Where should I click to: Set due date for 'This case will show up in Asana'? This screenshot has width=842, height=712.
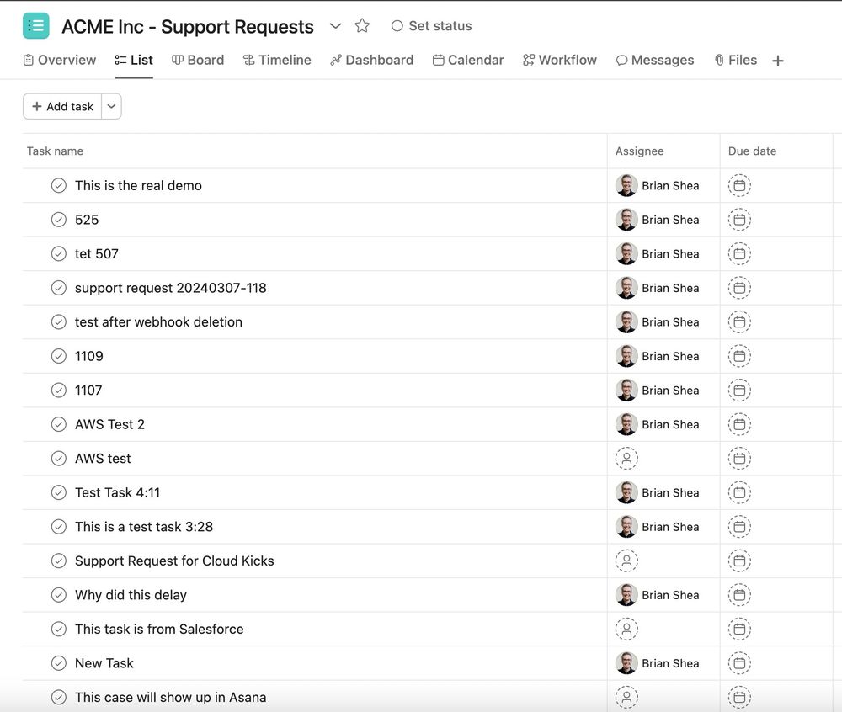[739, 698]
